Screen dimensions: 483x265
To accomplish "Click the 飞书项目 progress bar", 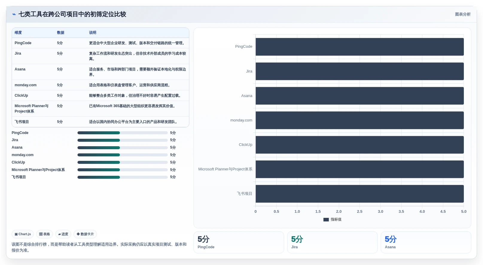I will (x=123, y=177).
